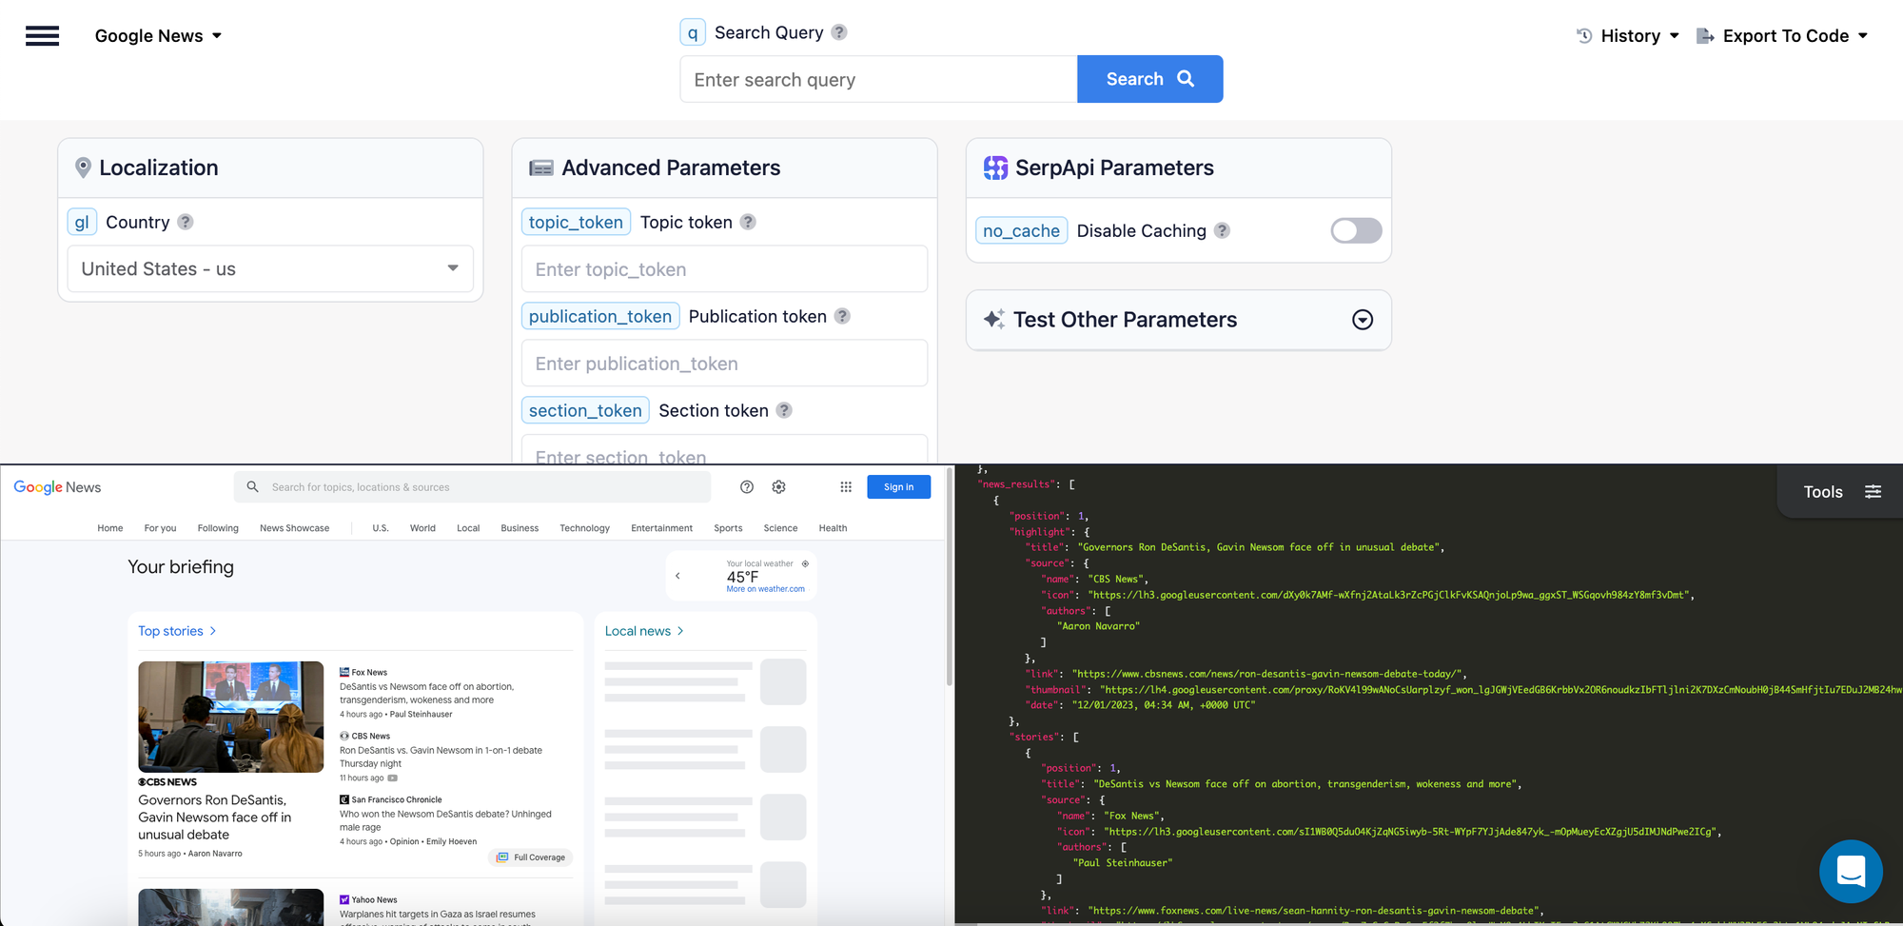This screenshot has height=926, width=1903.
Task: Click the Enter publication_token input field
Action: pyautogui.click(x=724, y=364)
